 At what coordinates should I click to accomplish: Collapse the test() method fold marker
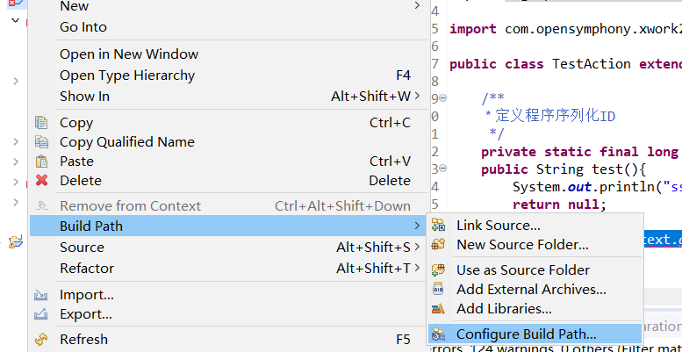click(442, 168)
